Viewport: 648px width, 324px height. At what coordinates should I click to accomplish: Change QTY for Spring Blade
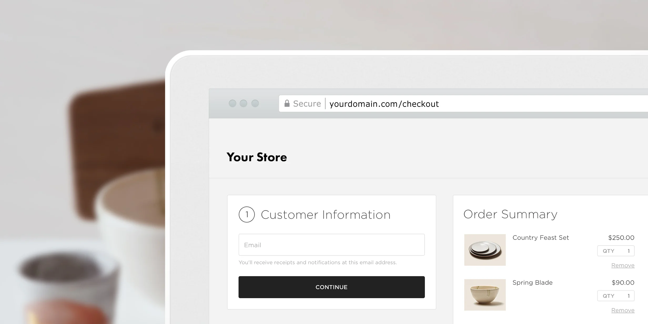point(616,296)
